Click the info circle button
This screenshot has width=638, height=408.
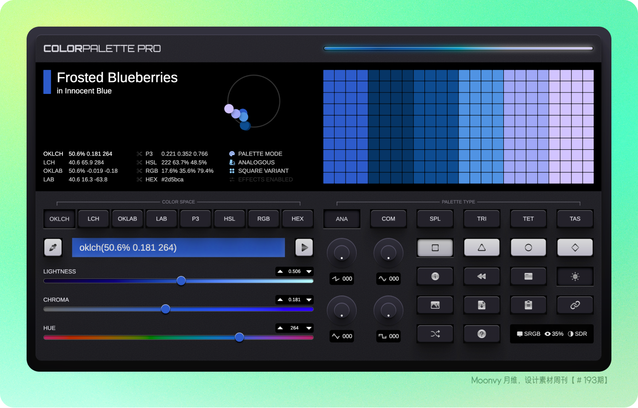tap(435, 276)
